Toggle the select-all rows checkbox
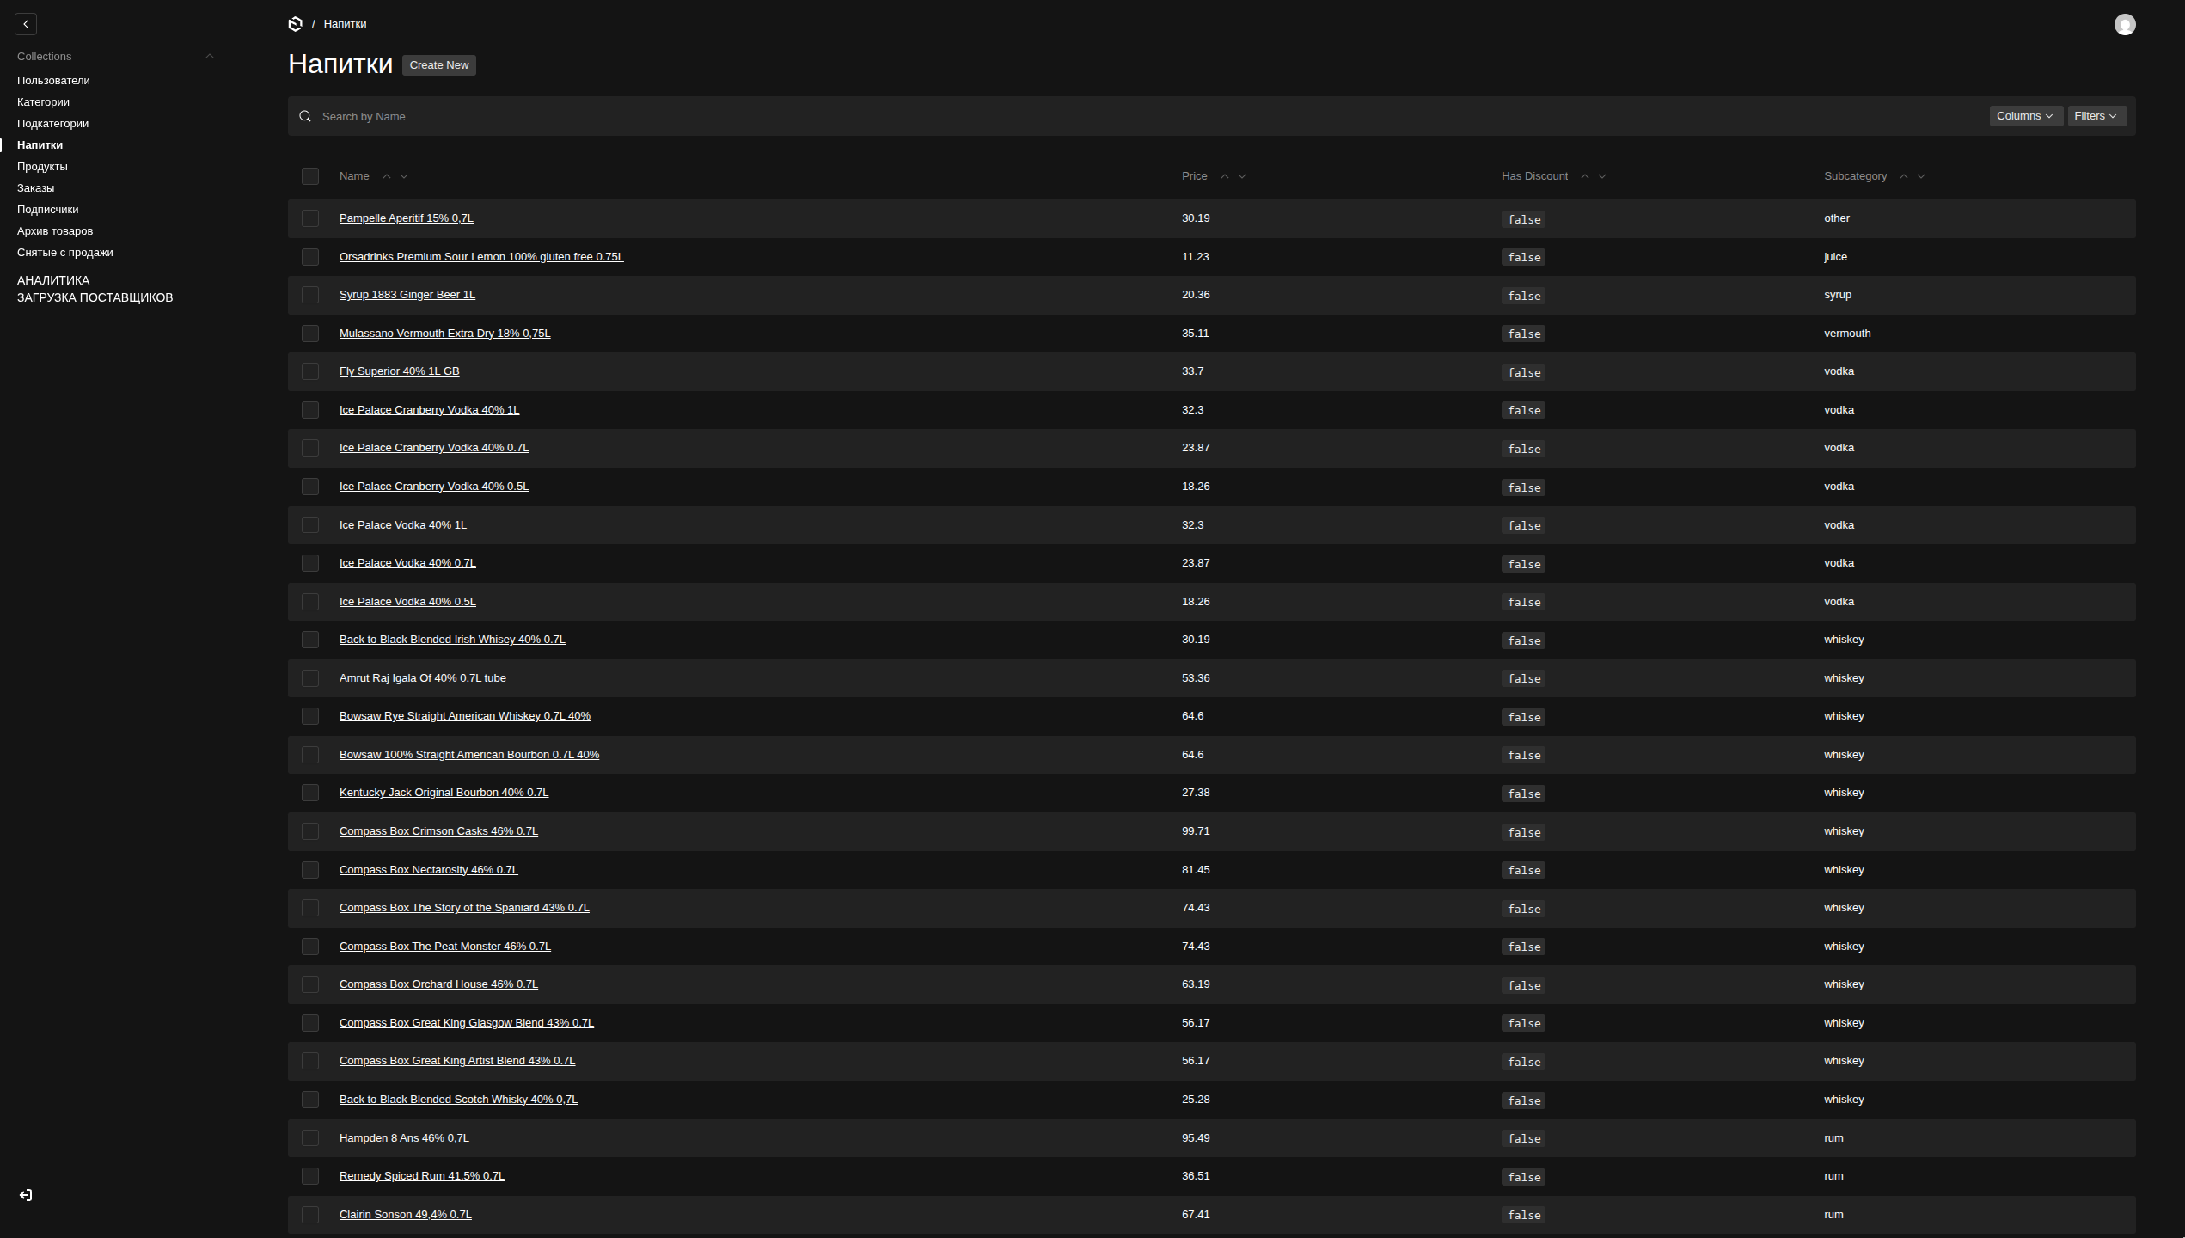 coord(310,176)
